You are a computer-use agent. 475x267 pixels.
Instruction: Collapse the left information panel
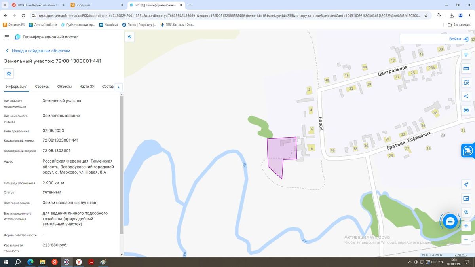tap(129, 37)
